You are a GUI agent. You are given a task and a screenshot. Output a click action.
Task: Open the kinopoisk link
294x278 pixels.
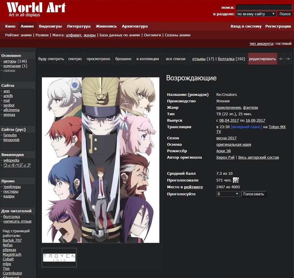click(11, 140)
